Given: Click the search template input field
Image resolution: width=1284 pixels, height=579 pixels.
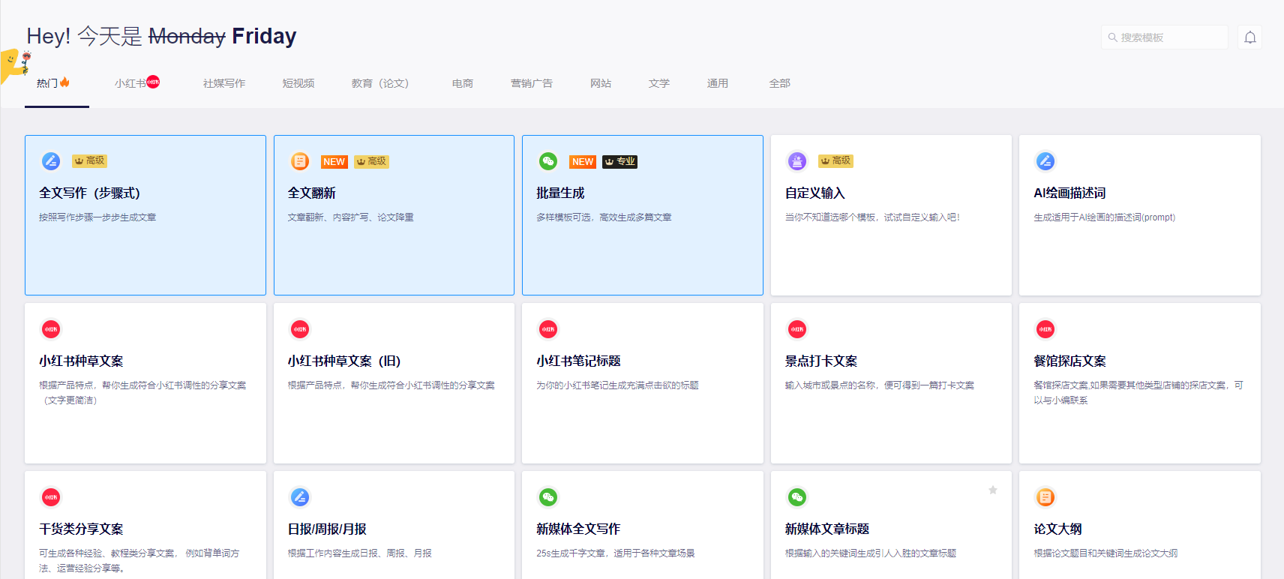Looking at the screenshot, I should pyautogui.click(x=1165, y=37).
